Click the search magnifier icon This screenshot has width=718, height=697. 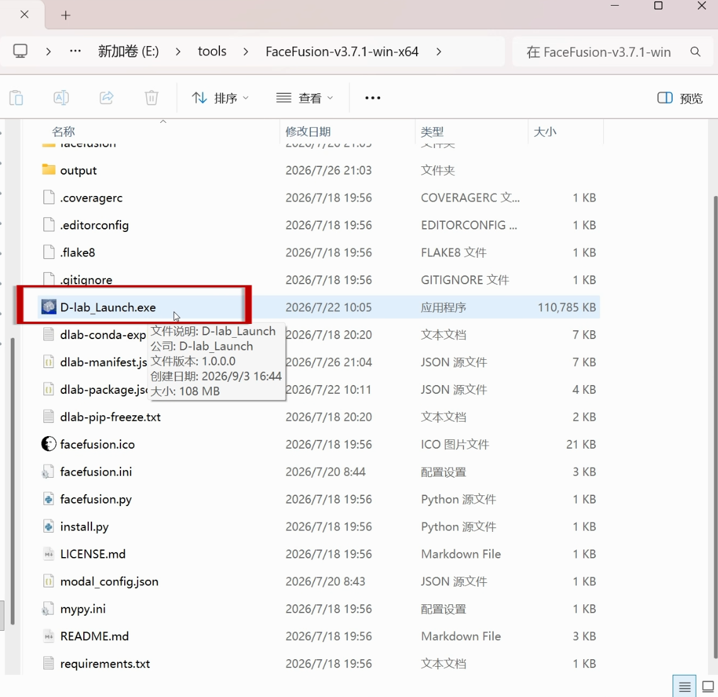click(x=695, y=52)
